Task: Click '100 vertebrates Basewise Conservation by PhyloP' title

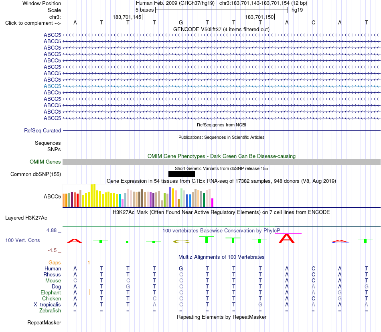Action: (221, 230)
